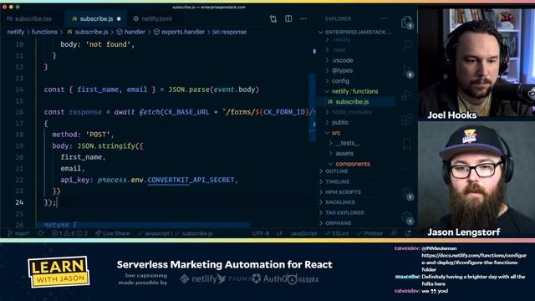Click the LF line ending status item
The height and width of the screenshot is (301, 535).
(279, 233)
